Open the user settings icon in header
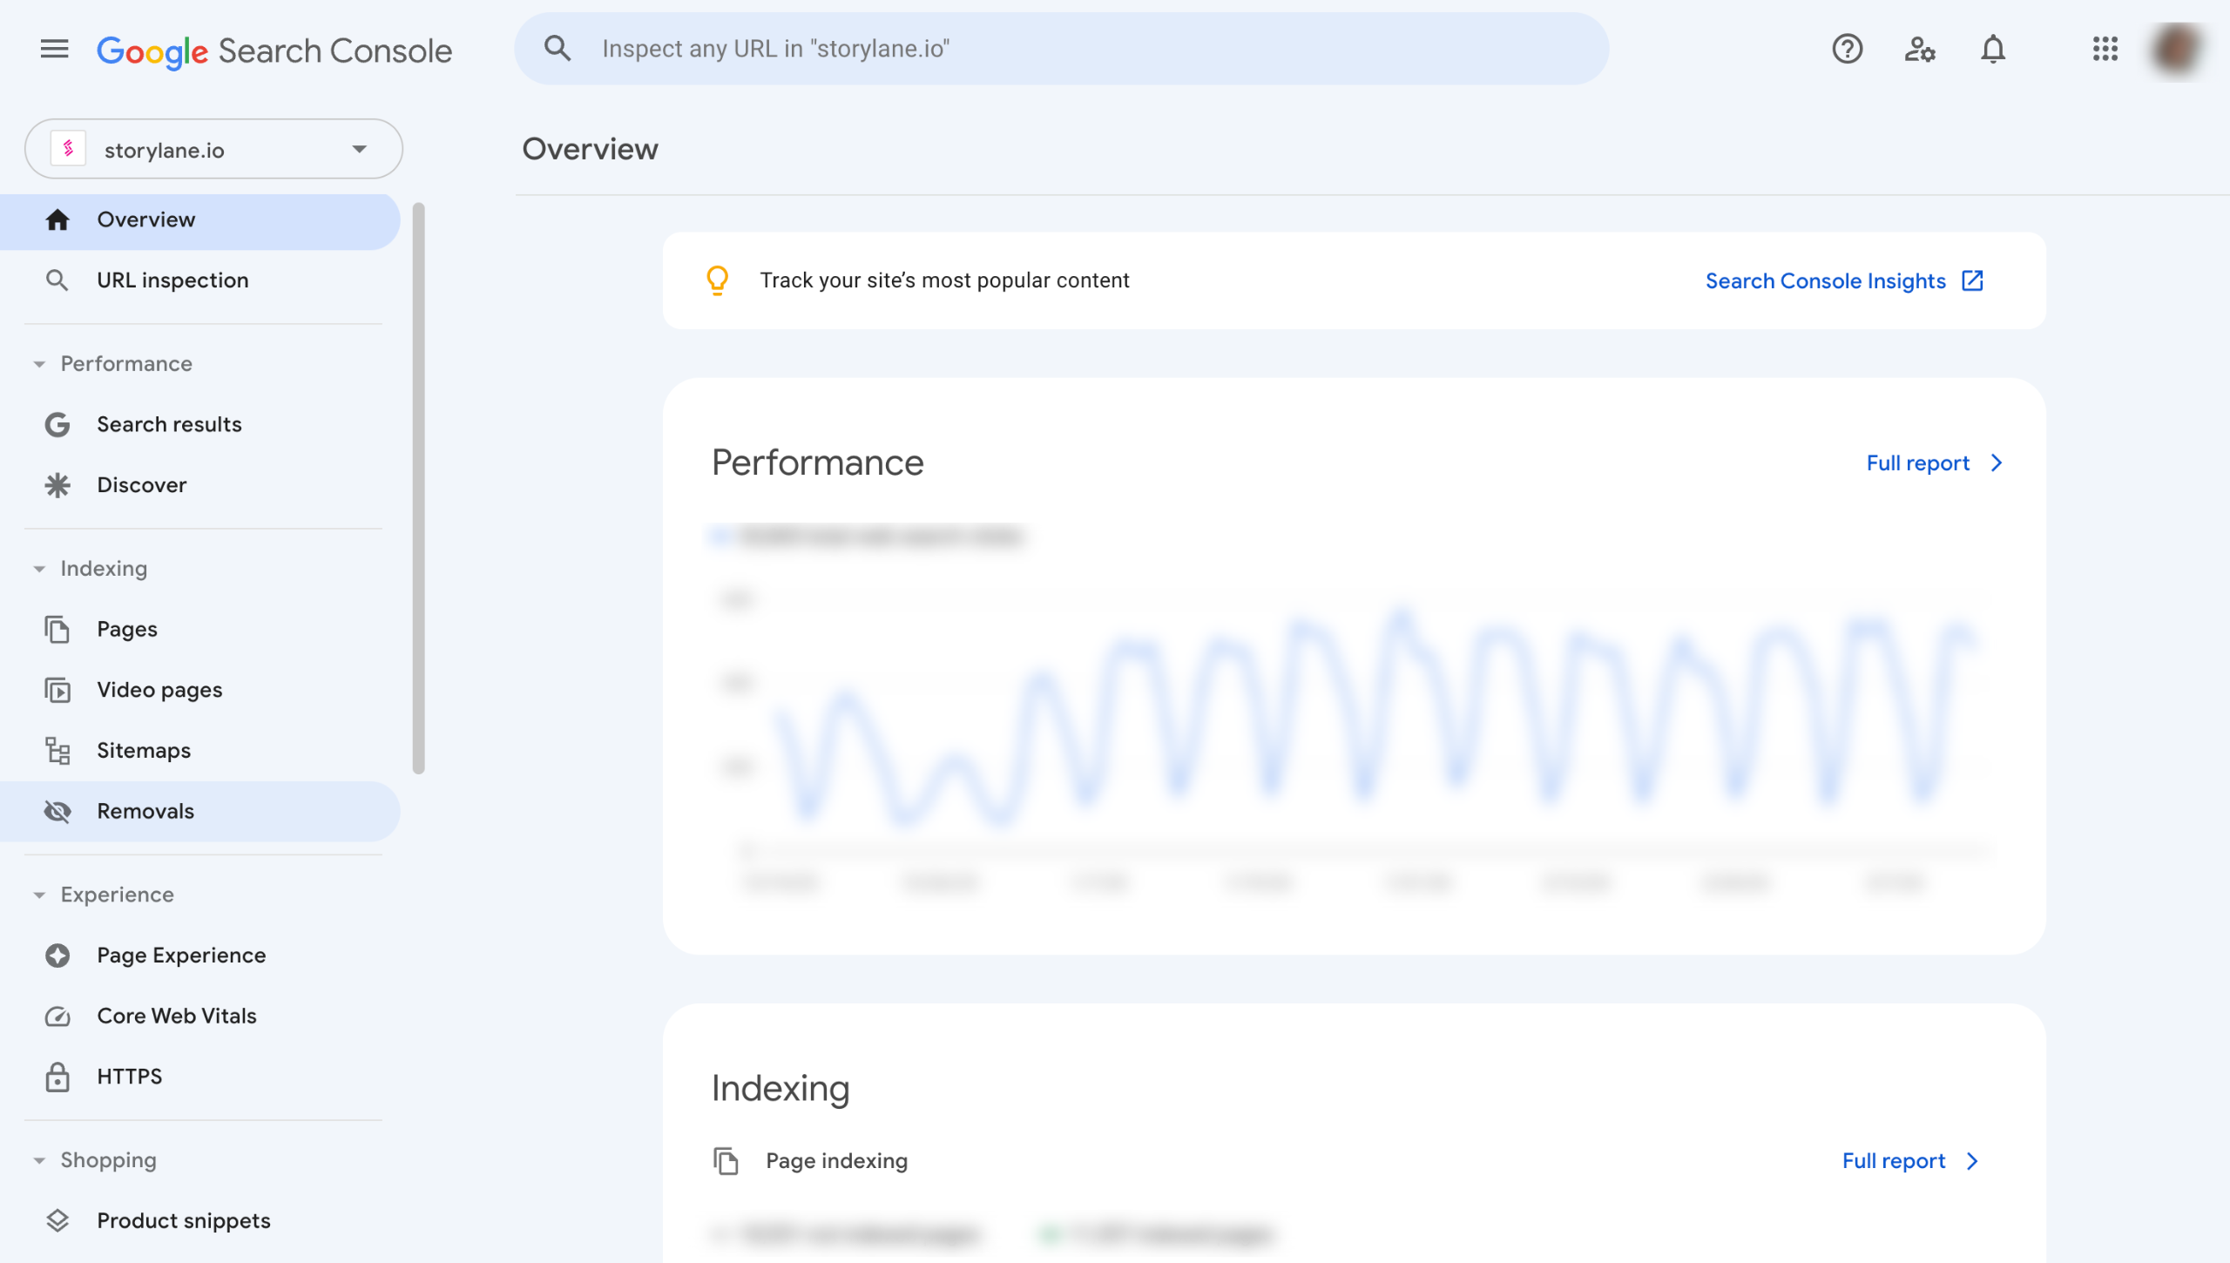This screenshot has height=1263, width=2230. point(1920,50)
